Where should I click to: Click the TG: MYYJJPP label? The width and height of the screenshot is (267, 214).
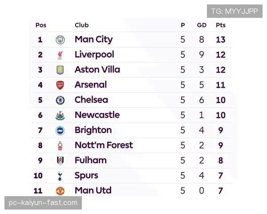pos(235,12)
